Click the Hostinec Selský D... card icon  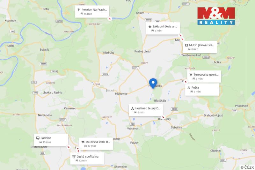133,108
